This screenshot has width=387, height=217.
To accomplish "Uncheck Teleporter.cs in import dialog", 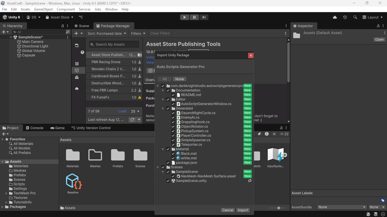I will 173,145.
